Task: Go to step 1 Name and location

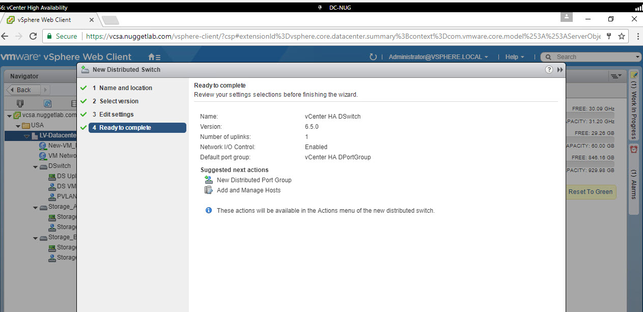Action: 125,88
